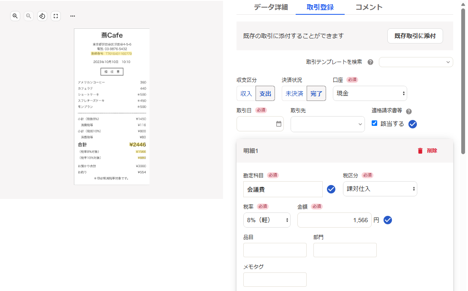The width and height of the screenshot is (468, 291).
Task: Click the 部門 input field
Action: 345,250
